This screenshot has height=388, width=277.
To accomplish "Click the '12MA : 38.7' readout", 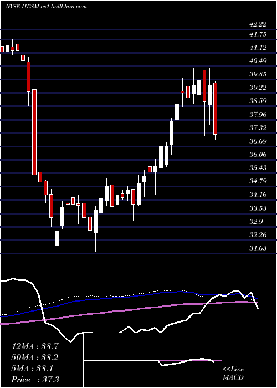I will pos(35,346).
